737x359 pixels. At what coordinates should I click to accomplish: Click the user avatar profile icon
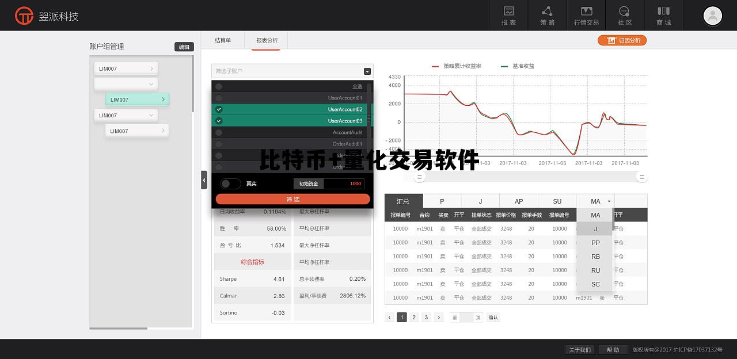[x=712, y=16]
